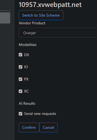The width and height of the screenshot is (97, 140).
Task: Open the Vendor Product dropdown showing Overjet
Action: [58, 33]
